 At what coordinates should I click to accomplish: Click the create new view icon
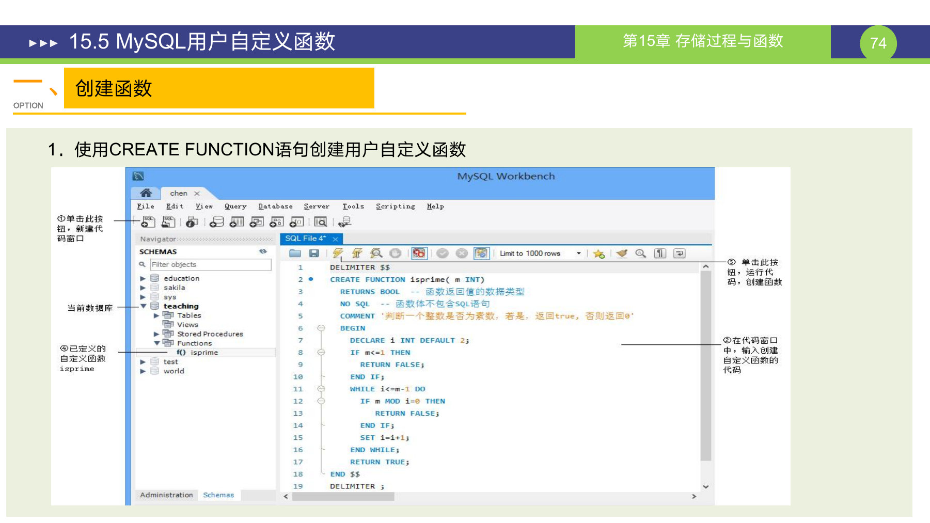(257, 221)
